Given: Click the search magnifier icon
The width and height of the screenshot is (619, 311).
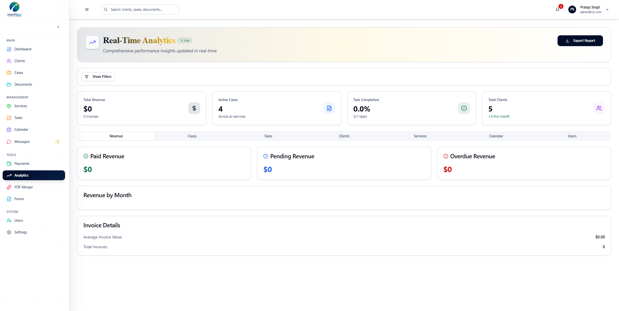Looking at the screenshot, I should point(106,9).
